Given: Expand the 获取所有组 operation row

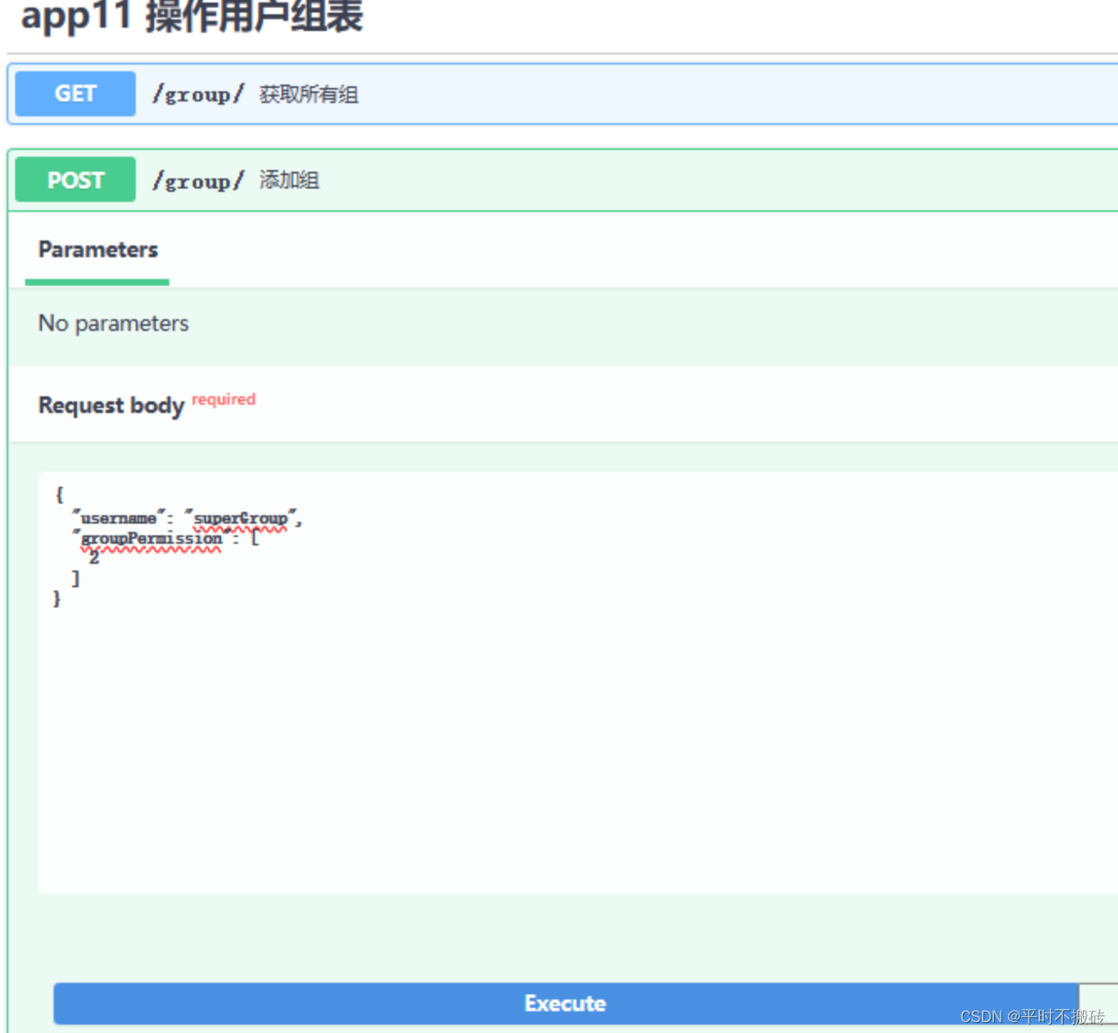Looking at the screenshot, I should (x=308, y=94).
